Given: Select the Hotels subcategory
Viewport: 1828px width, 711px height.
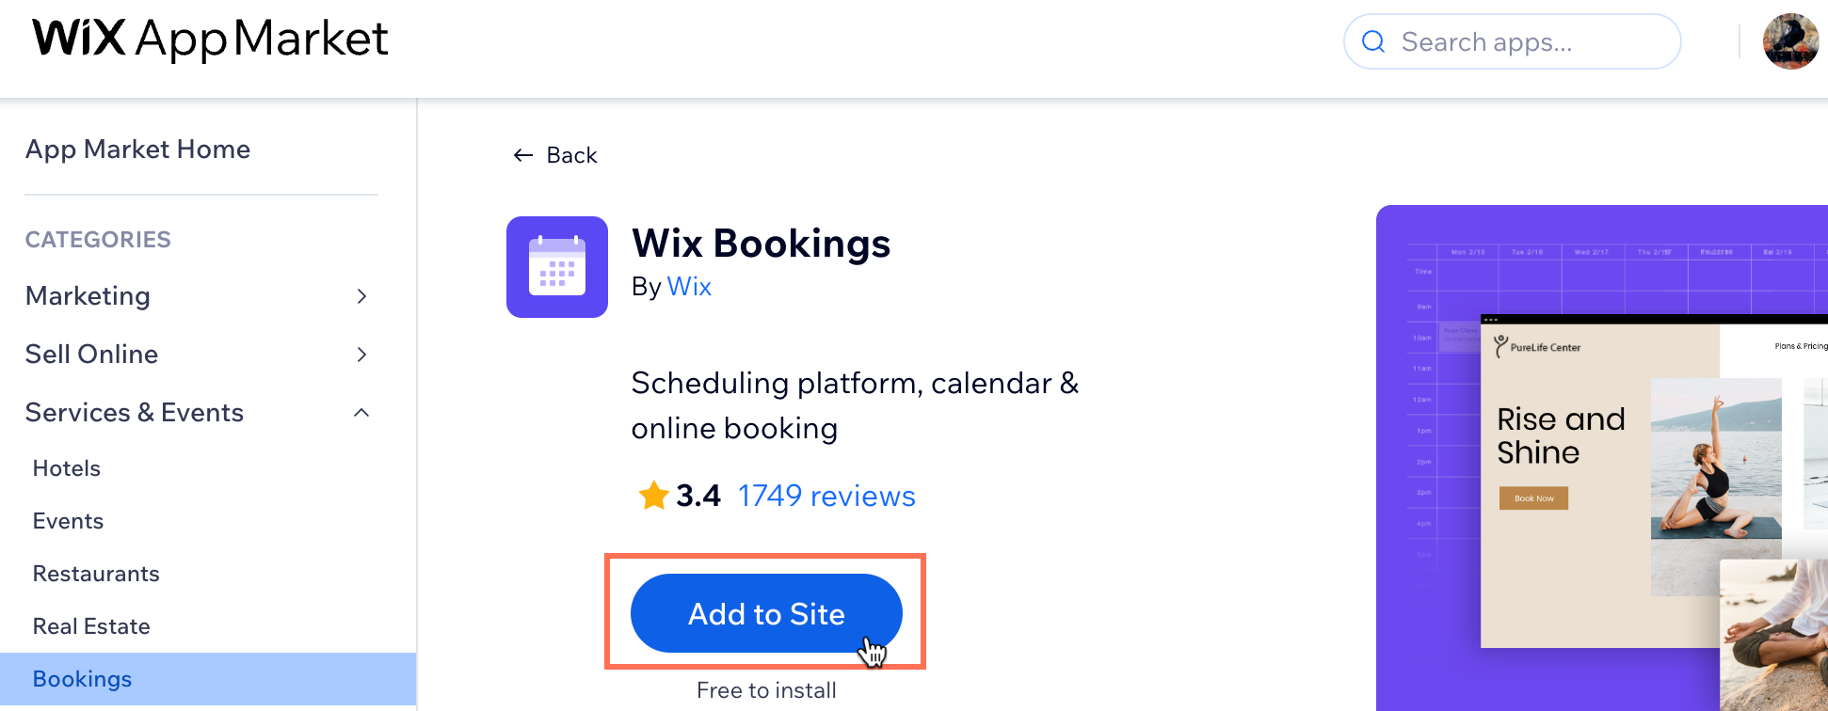Looking at the screenshot, I should click(66, 468).
